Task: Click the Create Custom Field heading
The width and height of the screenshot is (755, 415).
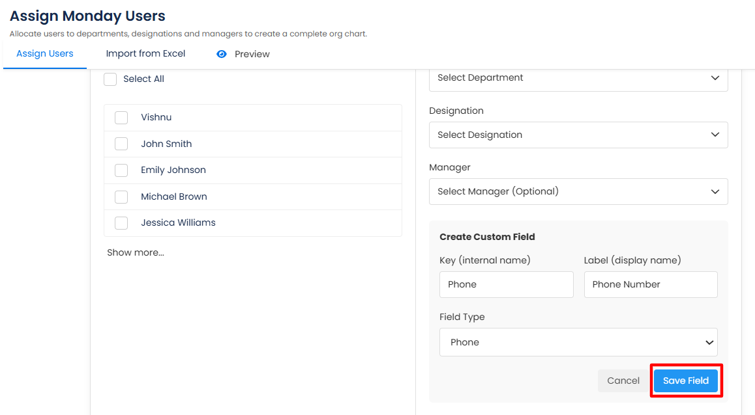Action: (487, 237)
